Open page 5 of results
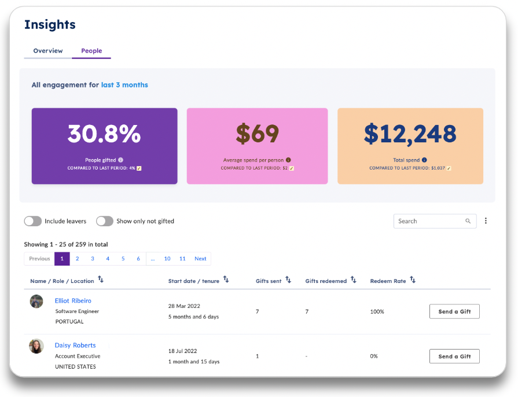Screen dimensions: 518x397 coord(123,259)
